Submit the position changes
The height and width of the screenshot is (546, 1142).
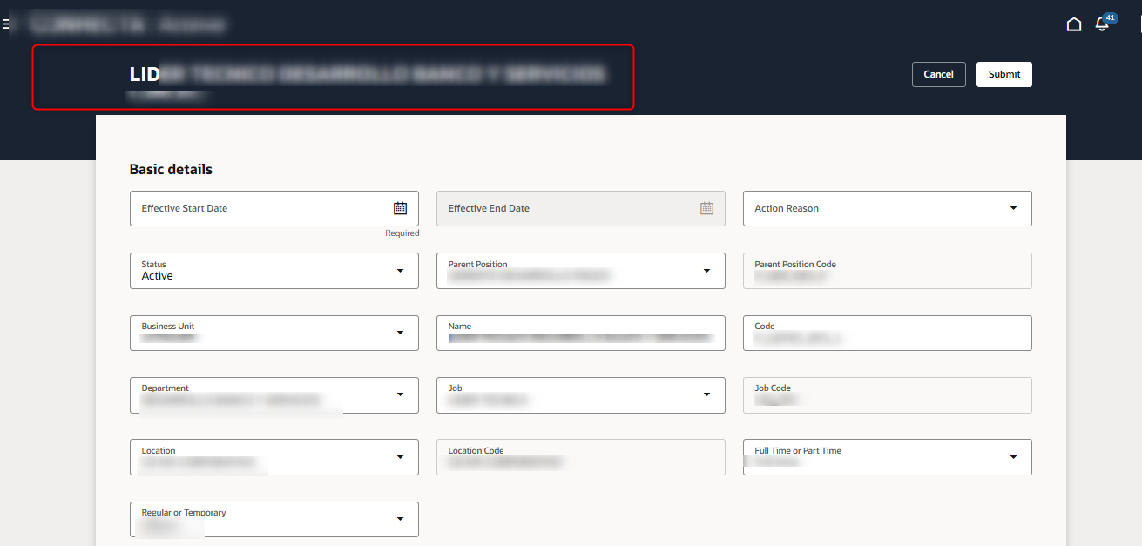1003,74
